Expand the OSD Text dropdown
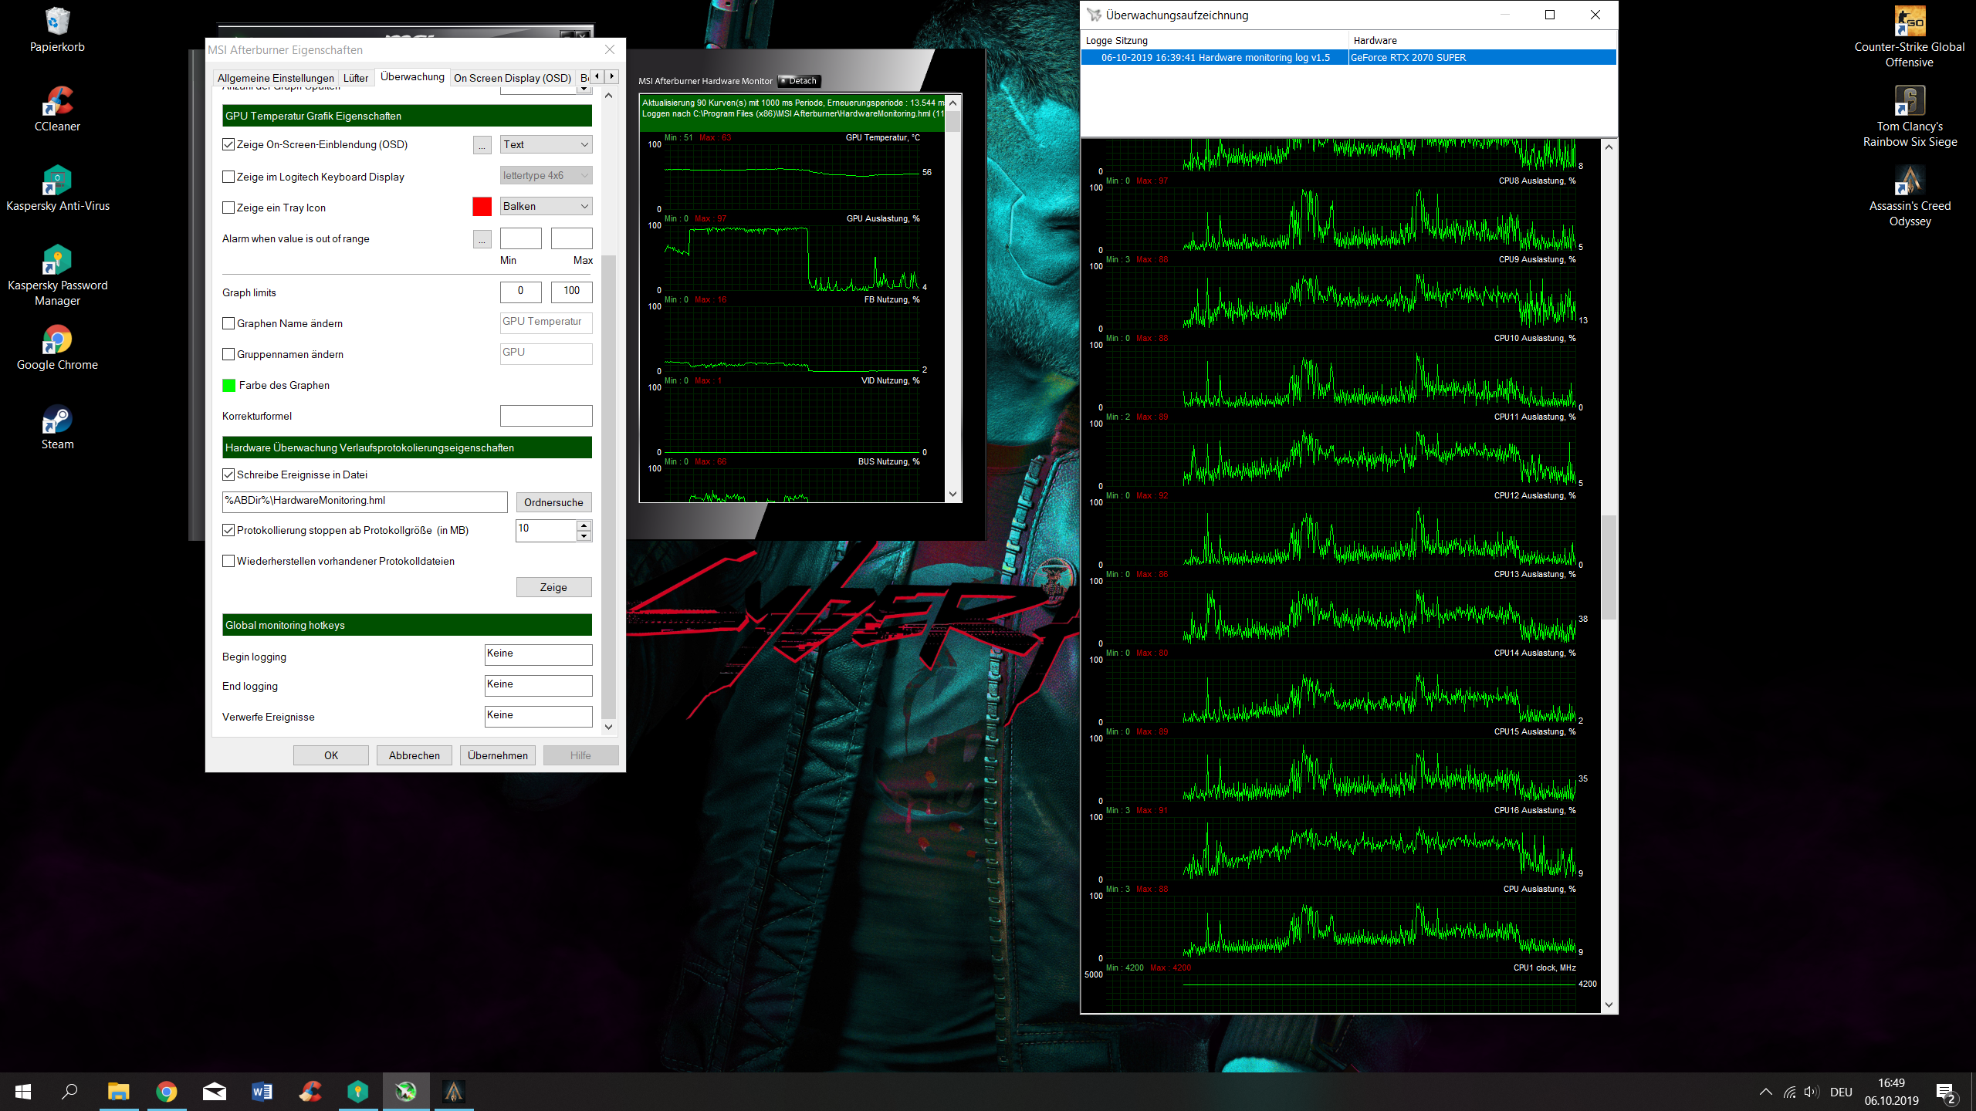 coord(546,144)
